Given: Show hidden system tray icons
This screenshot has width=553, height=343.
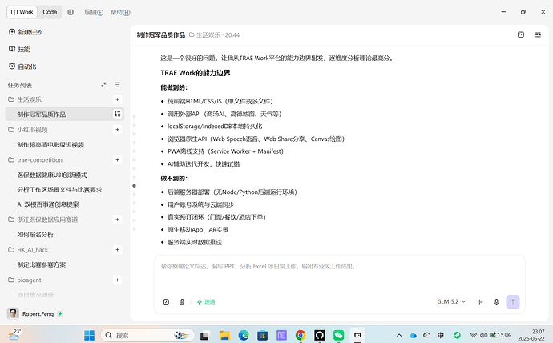Looking at the screenshot, I should coord(399,335).
